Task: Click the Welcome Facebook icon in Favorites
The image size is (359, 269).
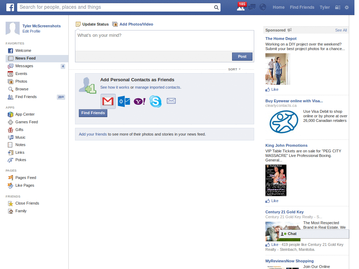Action: tap(11, 50)
